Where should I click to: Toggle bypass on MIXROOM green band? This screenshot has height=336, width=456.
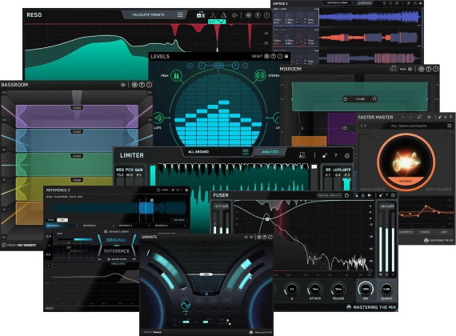click(345, 99)
